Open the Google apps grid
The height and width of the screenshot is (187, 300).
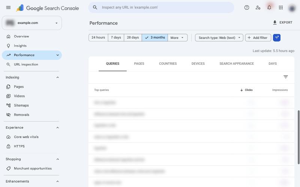[280, 7]
